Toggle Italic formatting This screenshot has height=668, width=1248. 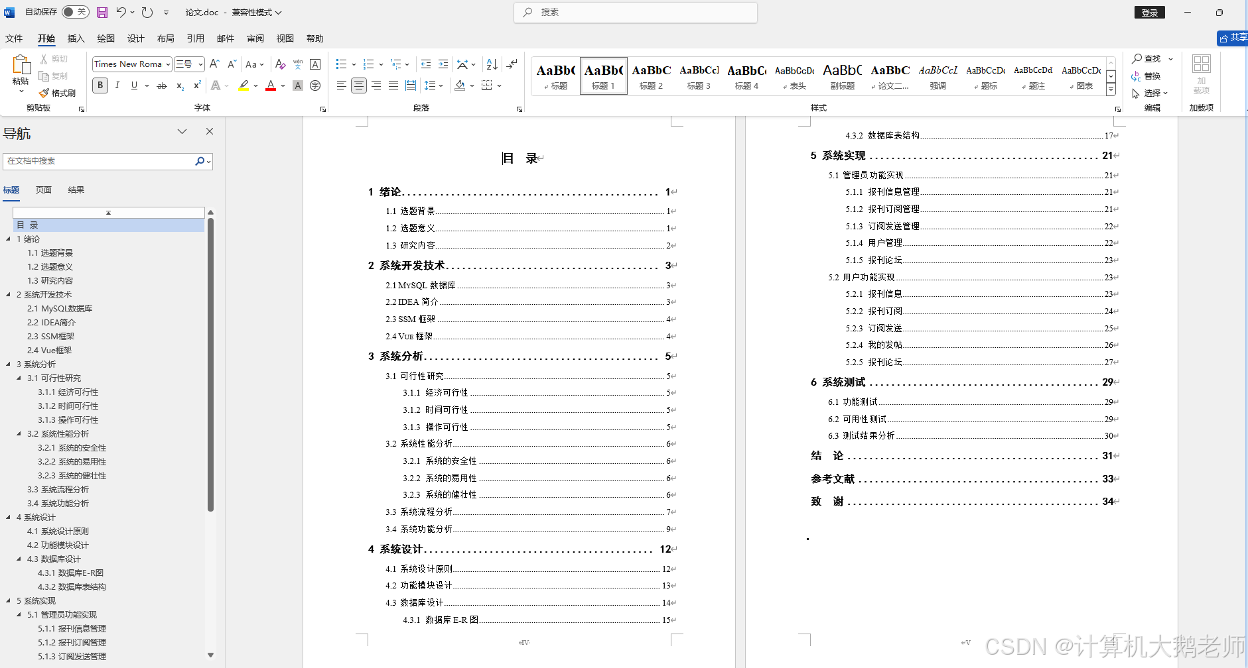point(117,85)
